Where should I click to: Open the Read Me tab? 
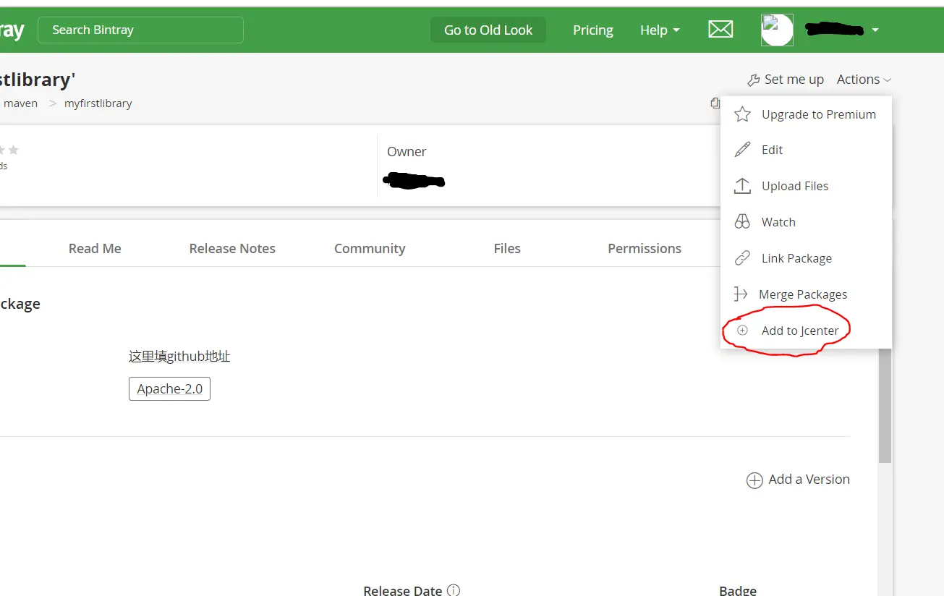click(95, 248)
